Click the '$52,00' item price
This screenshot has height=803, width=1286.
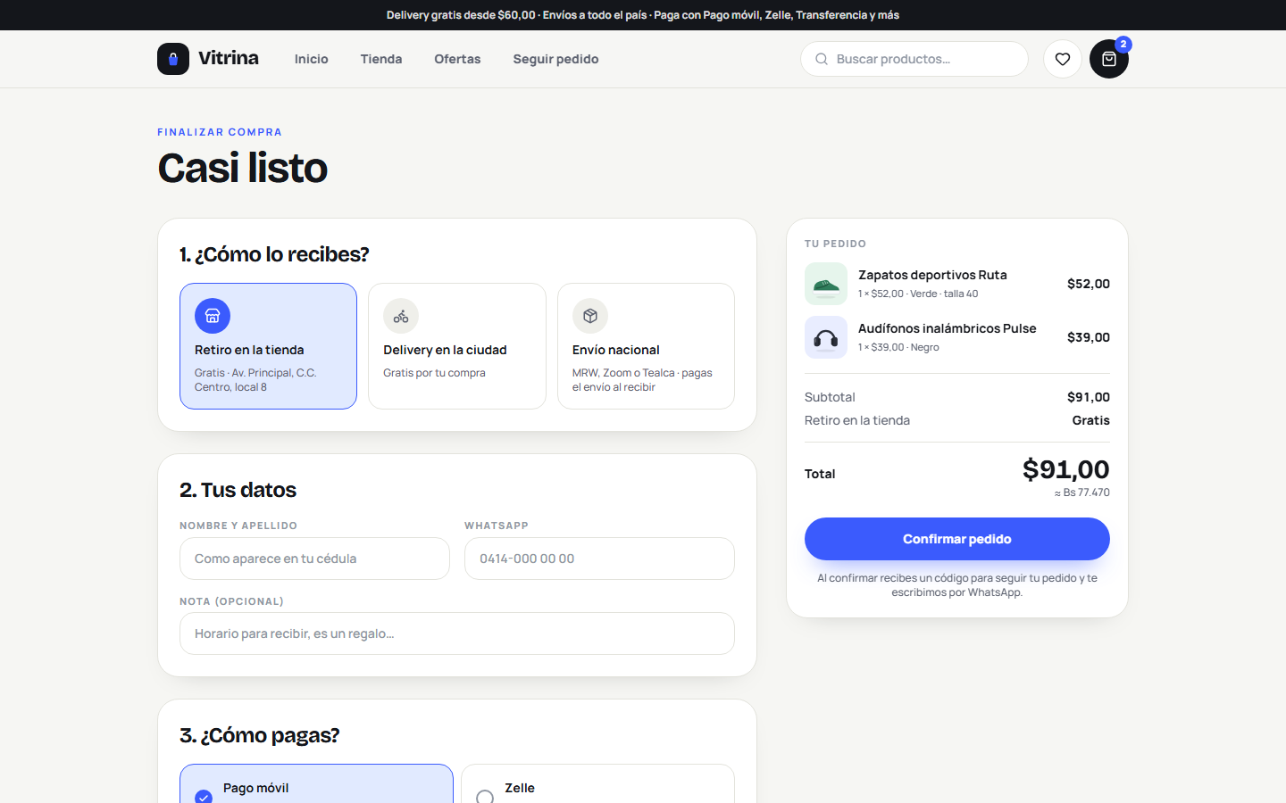tap(1089, 284)
